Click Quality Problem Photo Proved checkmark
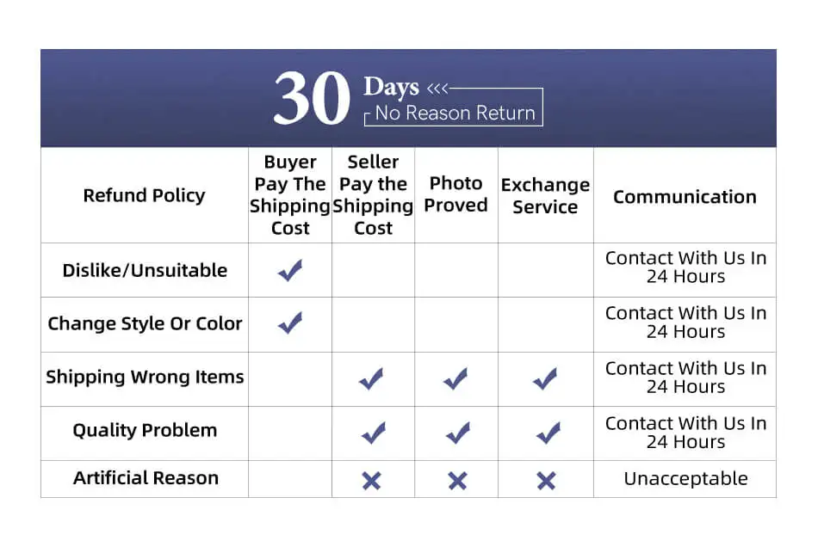Viewport: 818px width, 559px height. coord(458,433)
